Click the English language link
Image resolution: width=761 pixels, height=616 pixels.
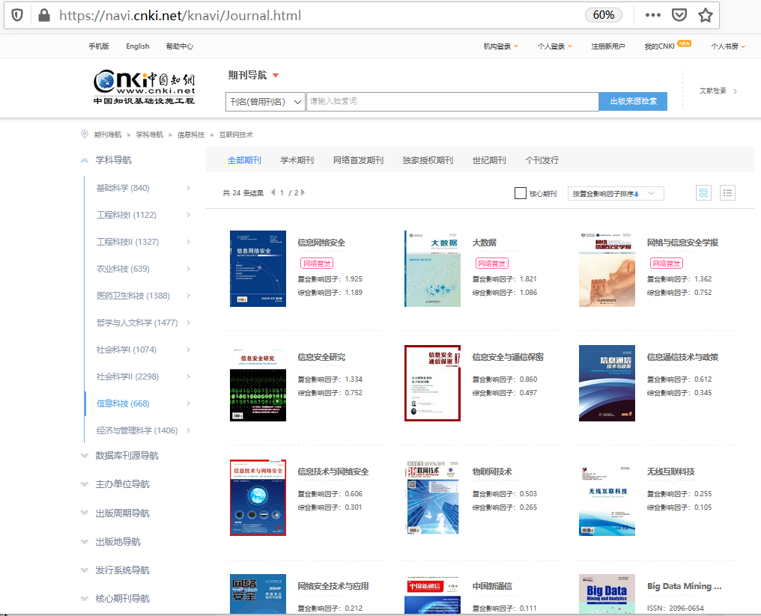[x=138, y=46]
